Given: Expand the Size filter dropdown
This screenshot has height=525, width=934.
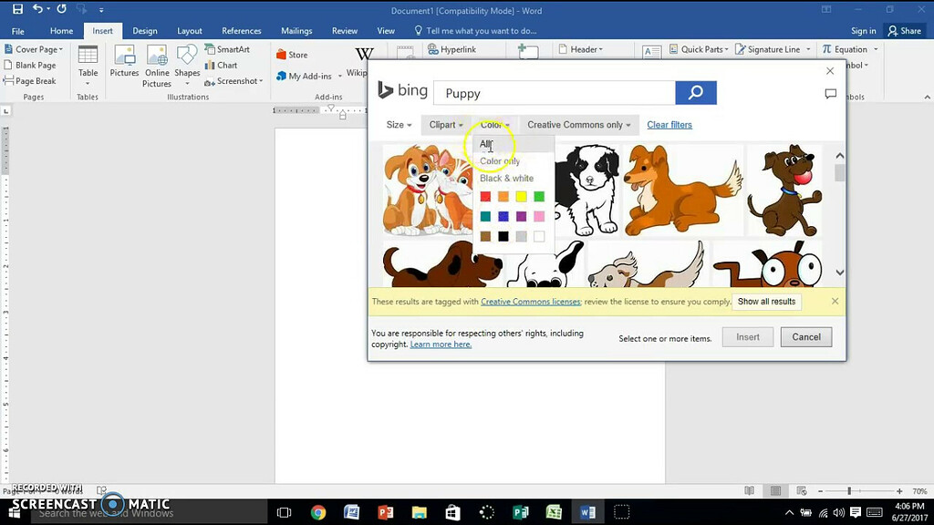Looking at the screenshot, I should pos(399,125).
